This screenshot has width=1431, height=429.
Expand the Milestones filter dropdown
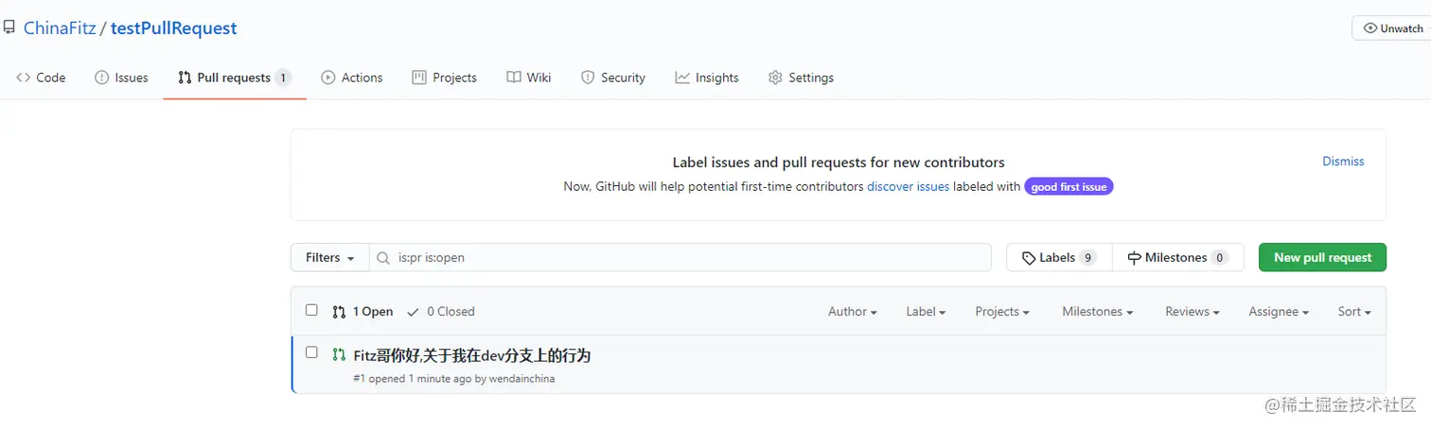click(1099, 311)
